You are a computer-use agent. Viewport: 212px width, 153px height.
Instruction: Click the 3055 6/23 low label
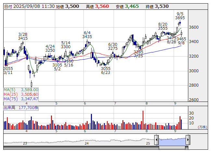click(x=106, y=70)
